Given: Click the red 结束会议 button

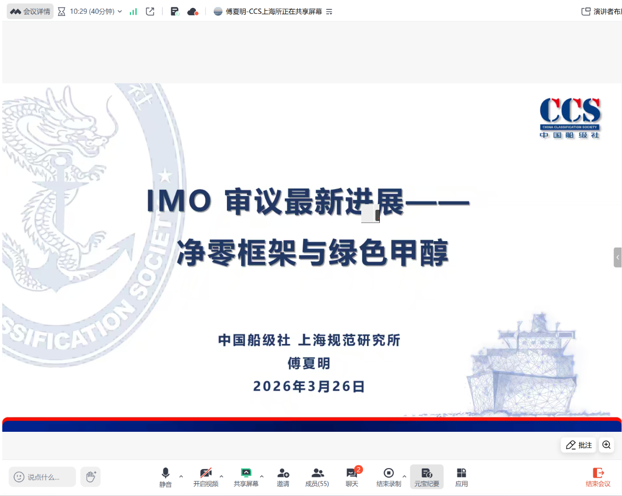Looking at the screenshot, I should click(x=598, y=477).
